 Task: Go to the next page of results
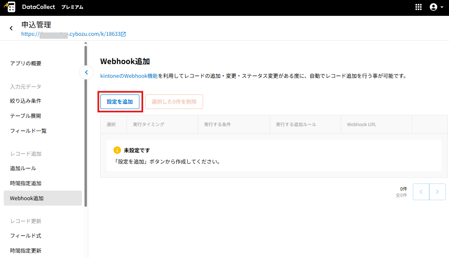pos(437,192)
